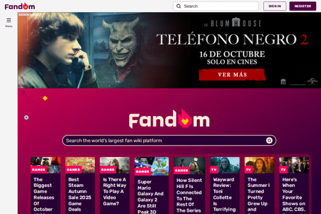Click Here's When Your Favorite Shows thumbnail
This screenshot has height=214, width=321.
click(294, 165)
